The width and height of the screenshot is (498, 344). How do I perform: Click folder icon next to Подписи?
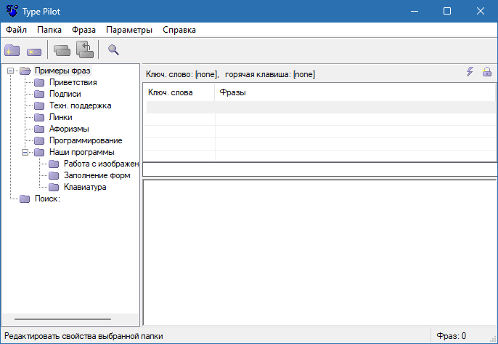pos(39,95)
